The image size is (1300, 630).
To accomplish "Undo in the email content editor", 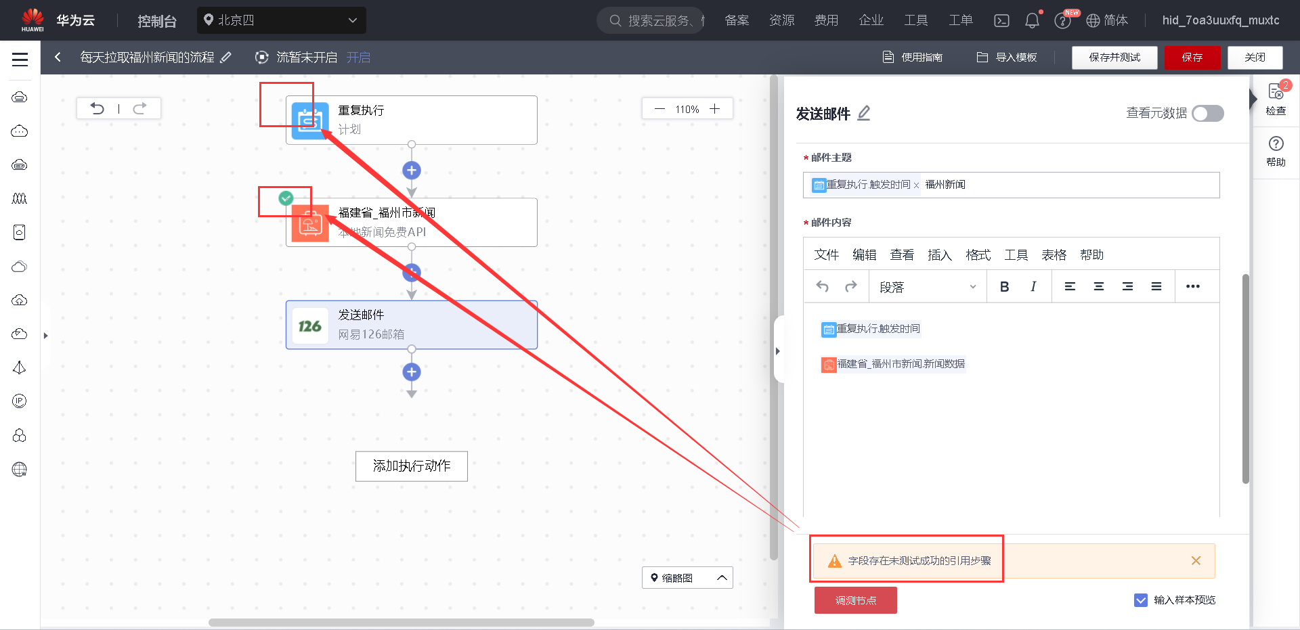I will pyautogui.click(x=823, y=287).
